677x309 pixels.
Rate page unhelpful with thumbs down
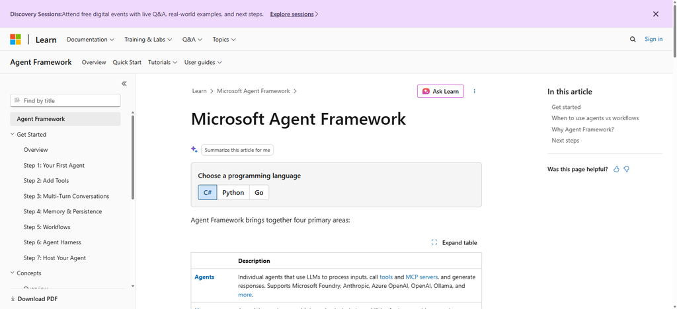[x=627, y=170]
